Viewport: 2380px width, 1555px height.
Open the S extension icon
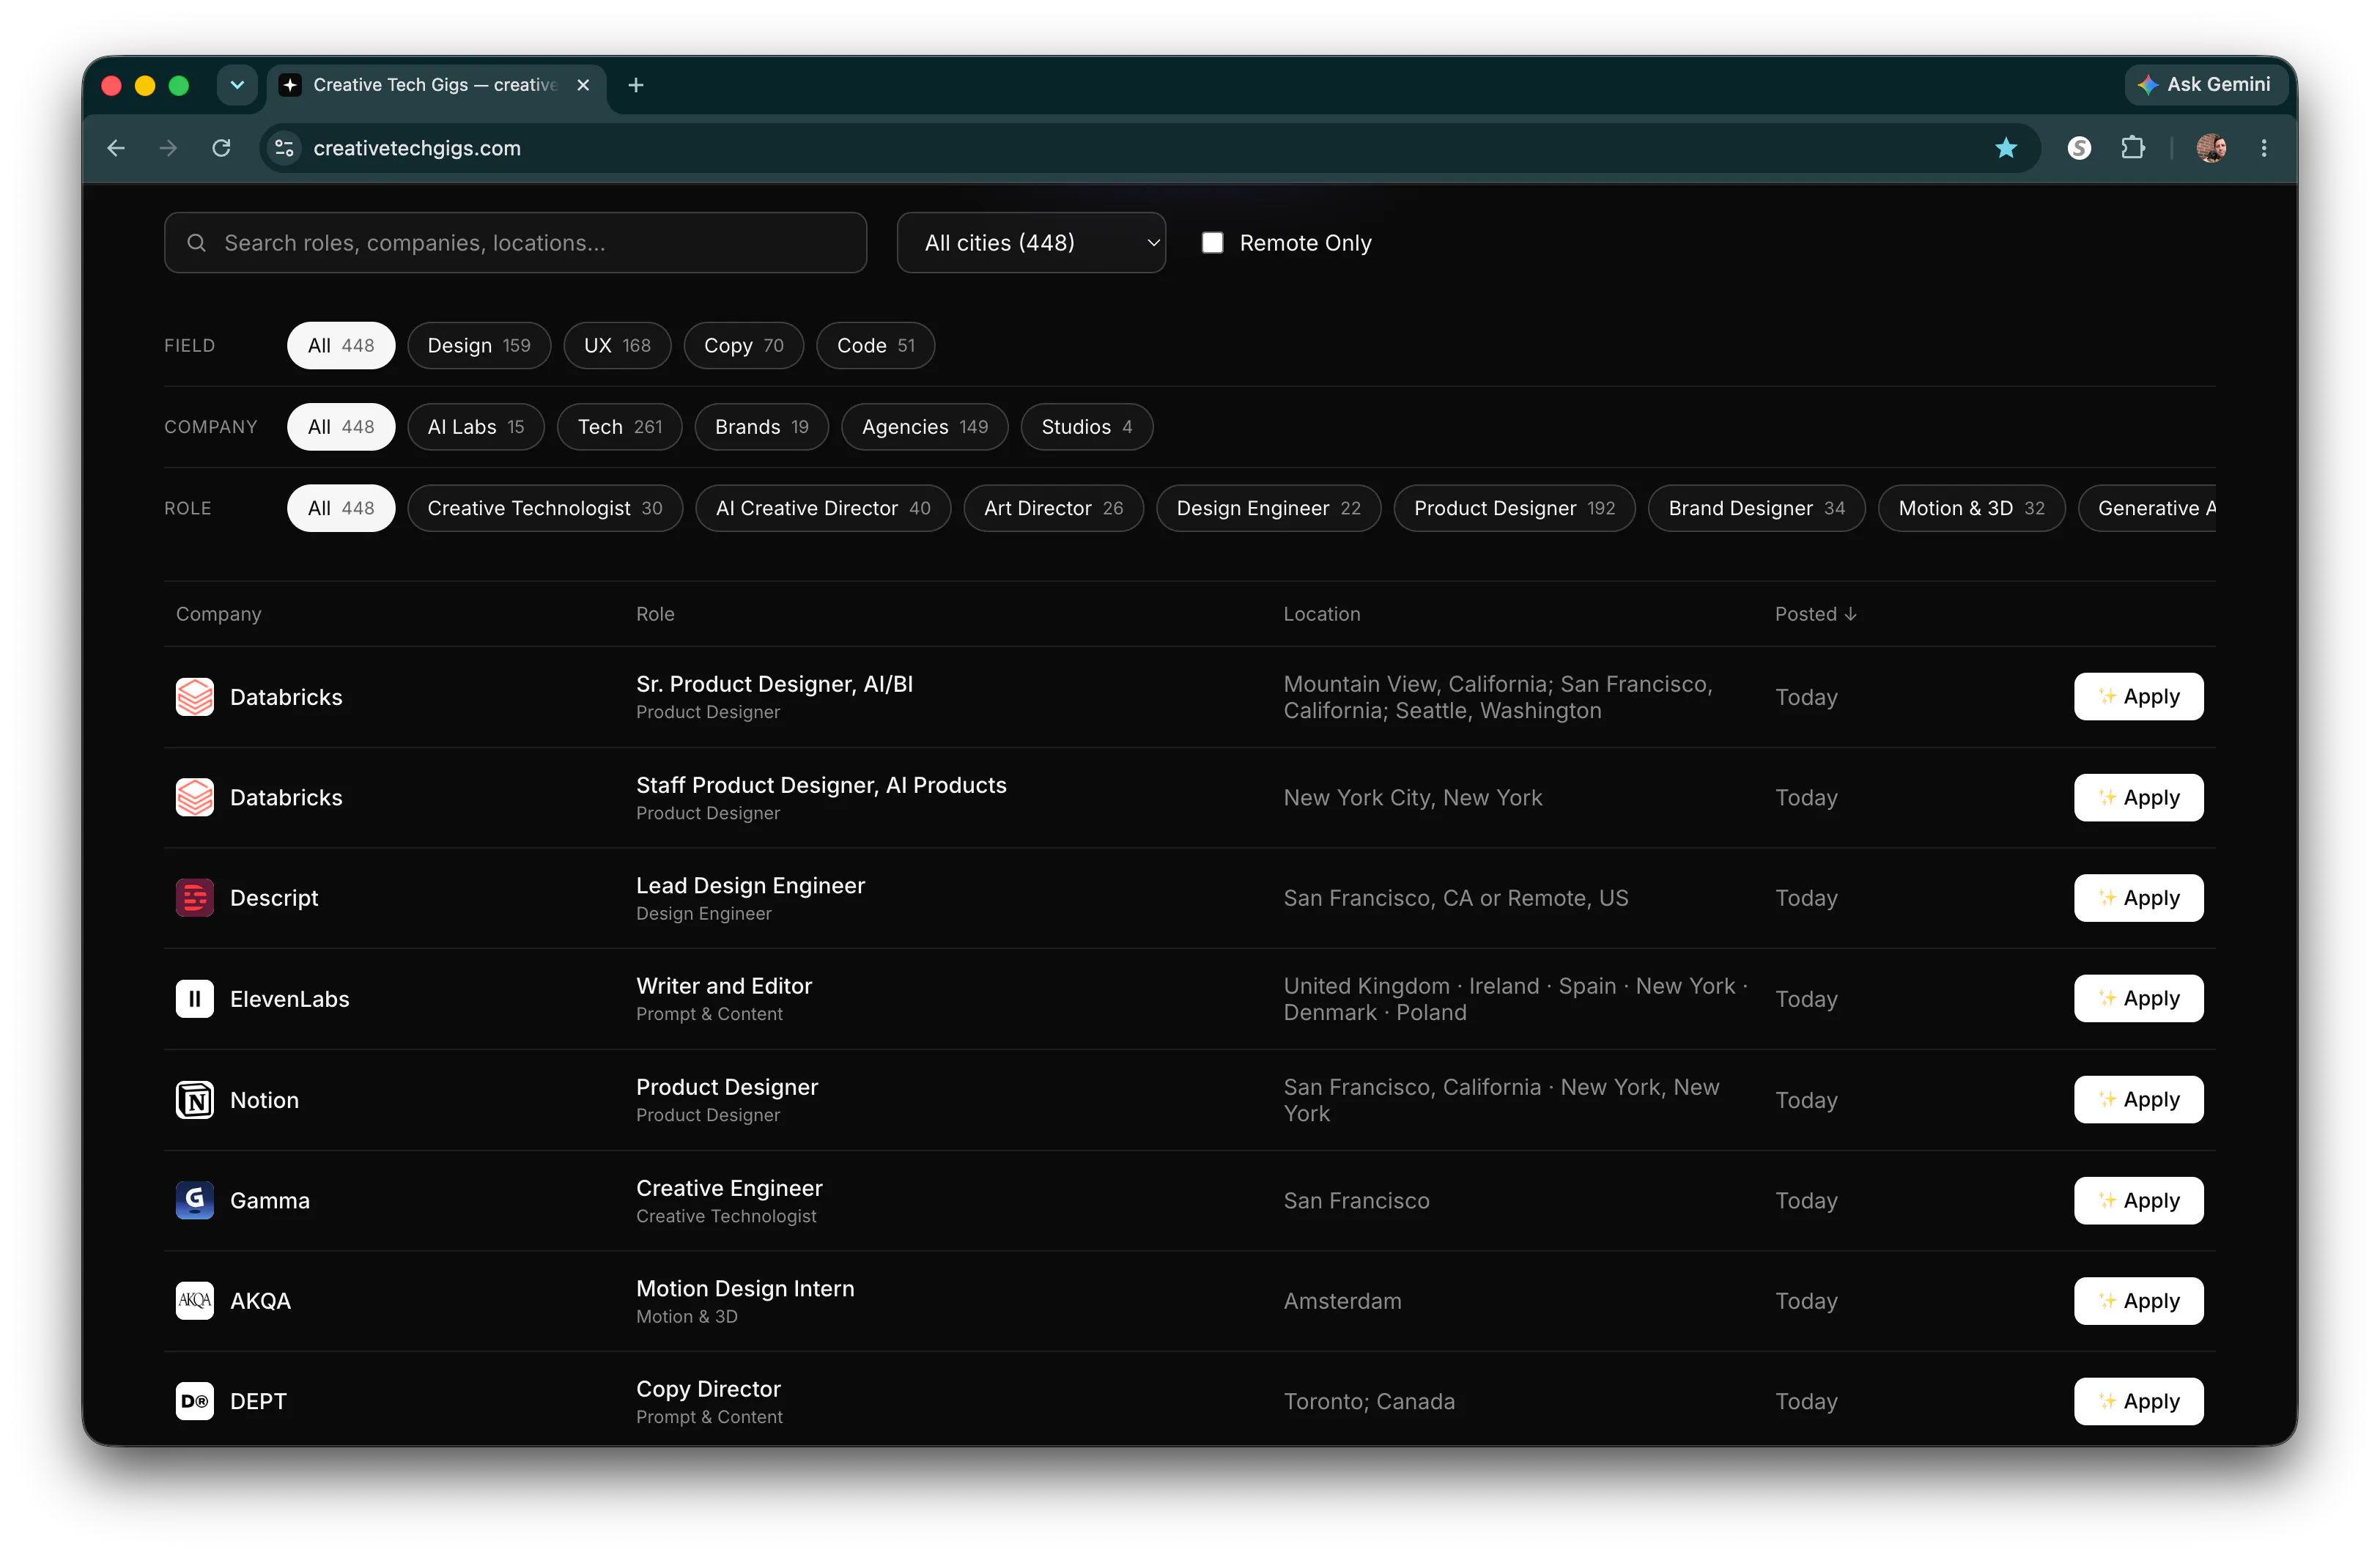[x=2079, y=148]
